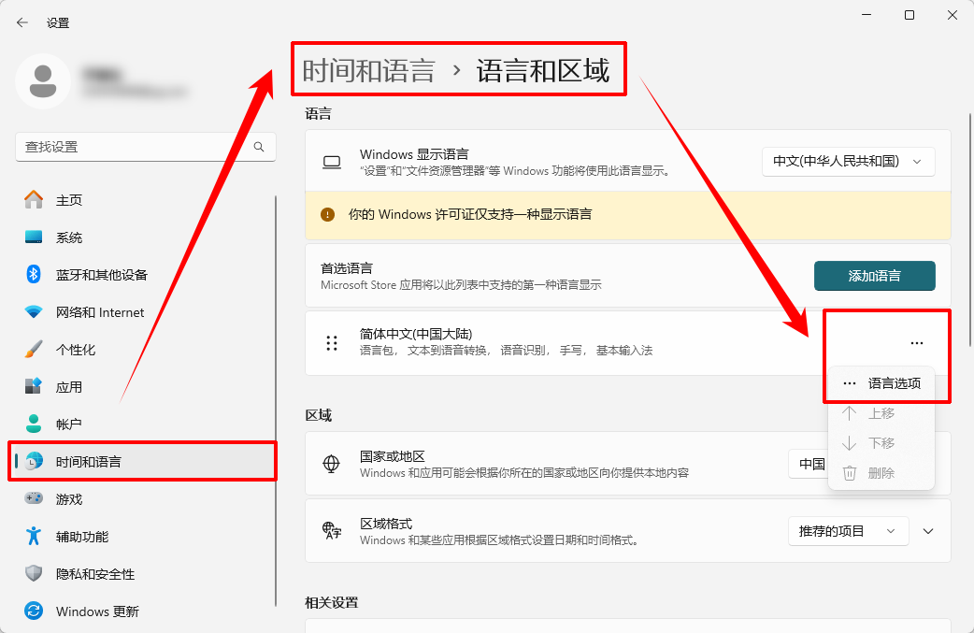Grab the 简体中文 drag handle dots
The width and height of the screenshot is (974, 633).
[332, 343]
